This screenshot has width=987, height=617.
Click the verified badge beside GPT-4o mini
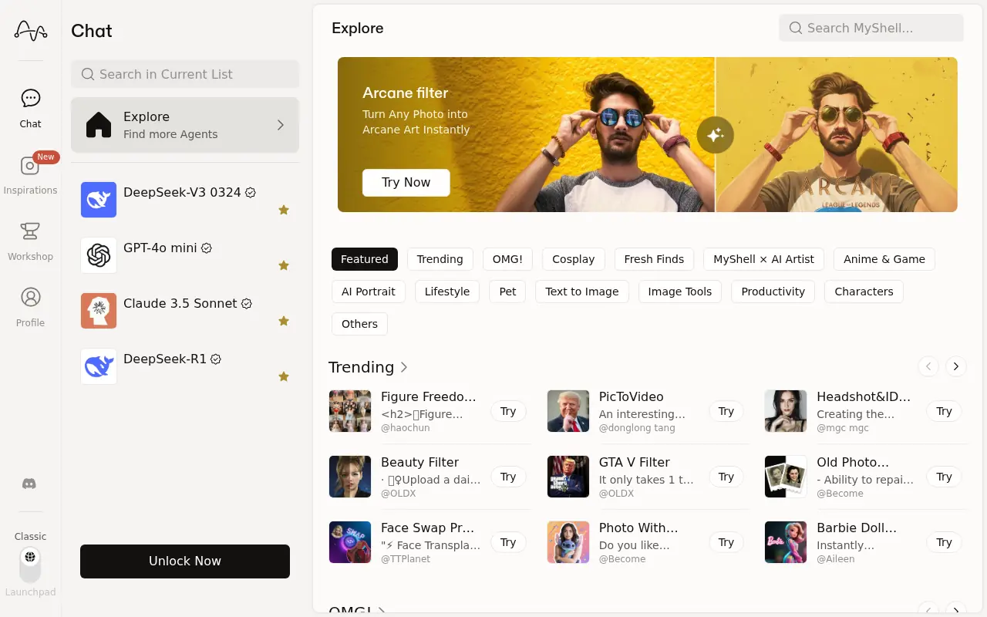[x=207, y=248]
